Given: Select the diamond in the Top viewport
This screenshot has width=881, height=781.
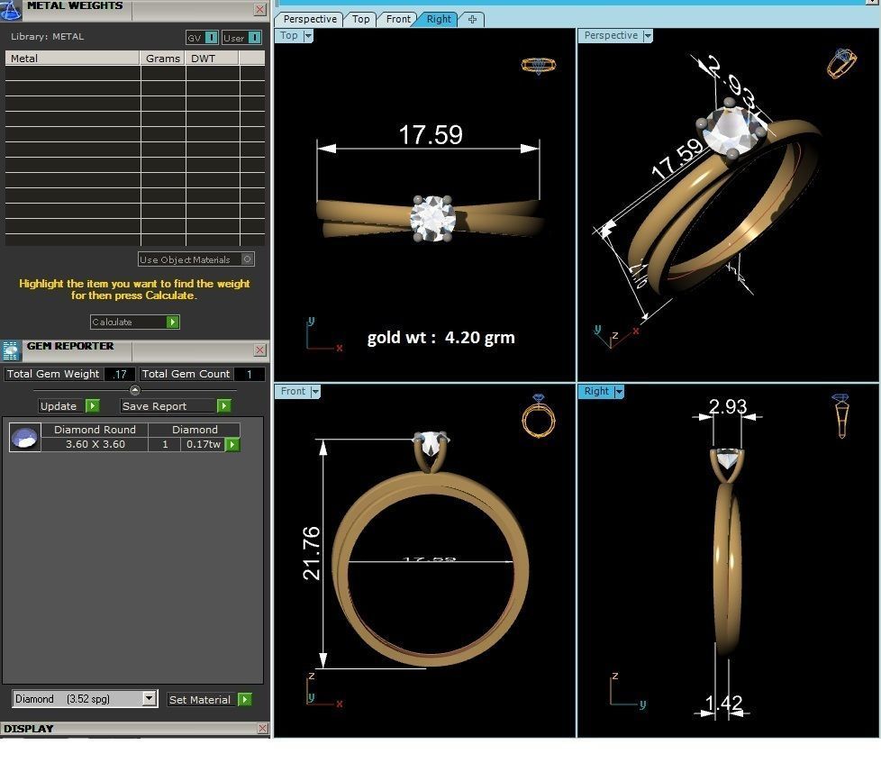Looking at the screenshot, I should [x=432, y=219].
